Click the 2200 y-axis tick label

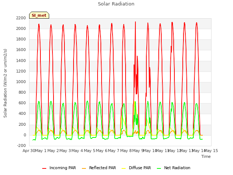pos(21,18)
